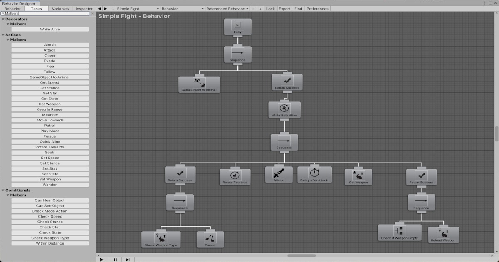Open Behavior Designer Preferences
Viewport: 499px width, 262px height.
pos(317,8)
